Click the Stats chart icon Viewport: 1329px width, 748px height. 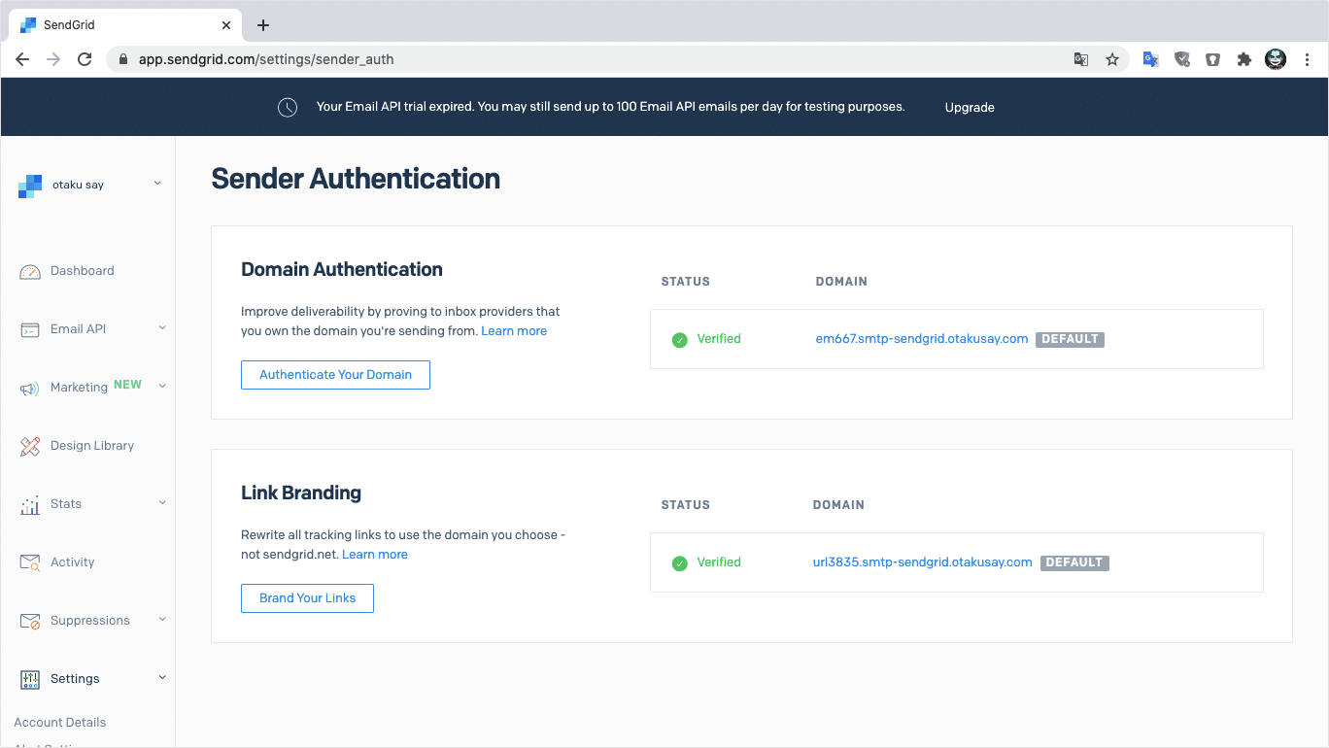[30, 505]
